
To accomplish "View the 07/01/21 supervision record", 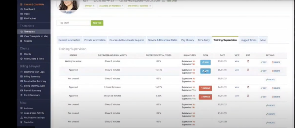I will pyautogui.click(x=237, y=61).
